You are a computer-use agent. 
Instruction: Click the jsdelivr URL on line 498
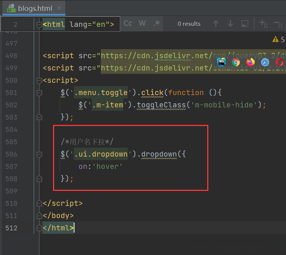pos(157,56)
